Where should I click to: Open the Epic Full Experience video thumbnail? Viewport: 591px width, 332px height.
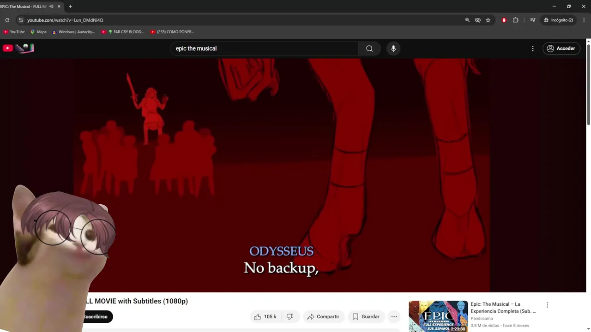click(438, 316)
